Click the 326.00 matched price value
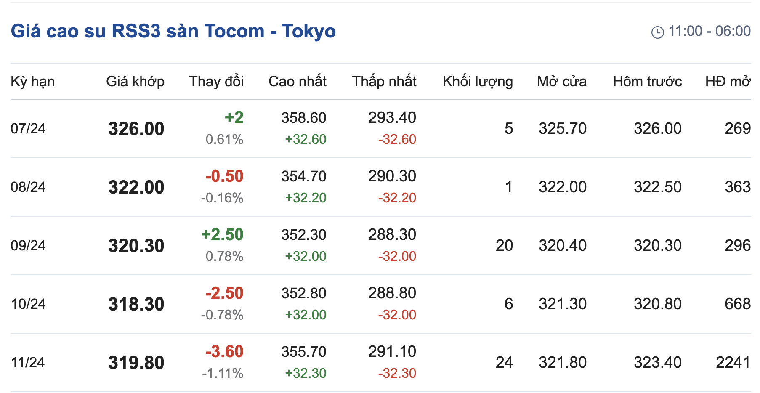Viewport: 760px width, 393px height. (136, 129)
